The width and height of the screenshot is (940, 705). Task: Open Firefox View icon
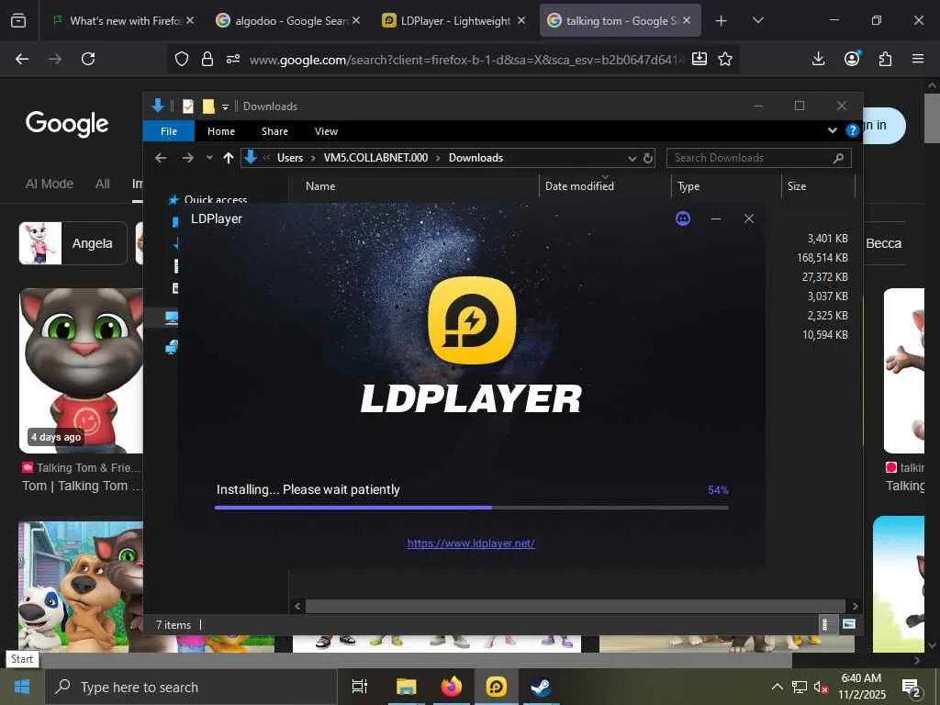18,21
